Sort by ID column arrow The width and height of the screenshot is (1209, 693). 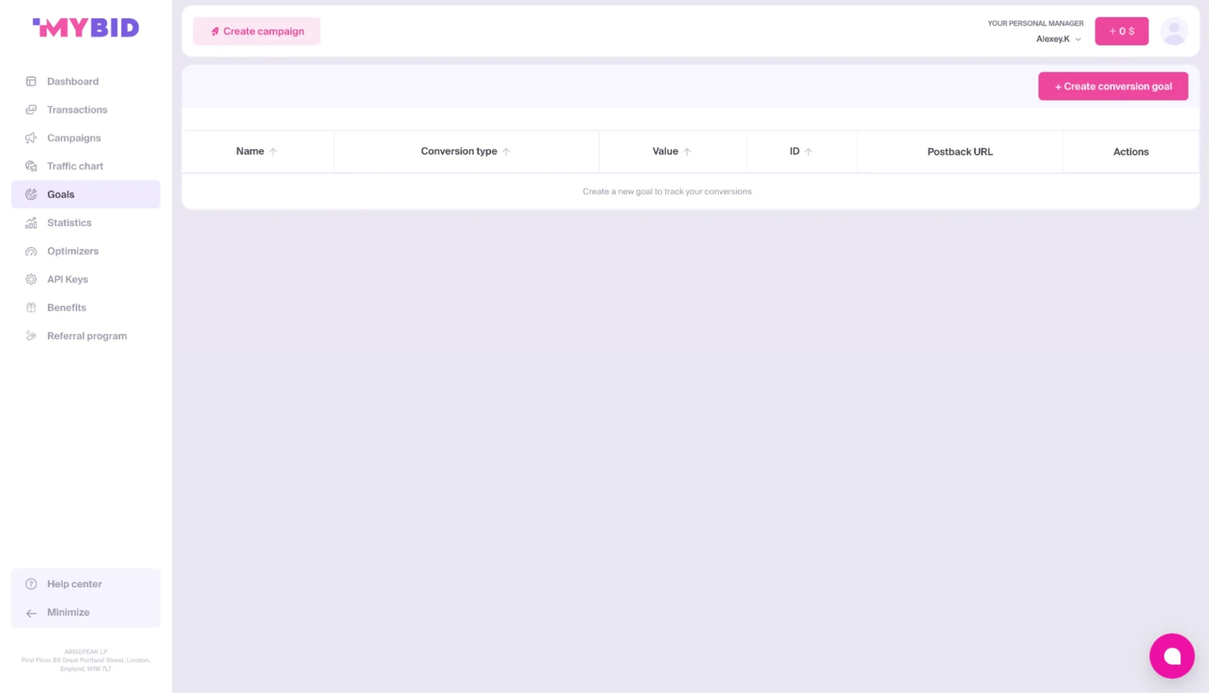tap(809, 152)
